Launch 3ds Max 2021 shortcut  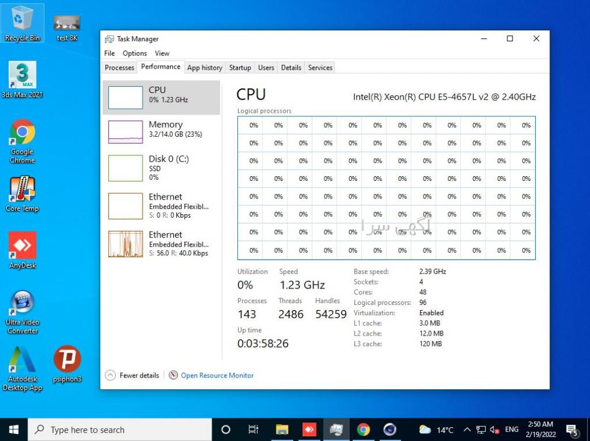(x=22, y=79)
